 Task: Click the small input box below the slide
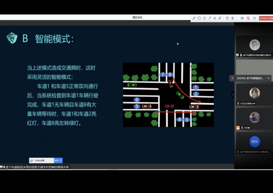tap(42, 161)
